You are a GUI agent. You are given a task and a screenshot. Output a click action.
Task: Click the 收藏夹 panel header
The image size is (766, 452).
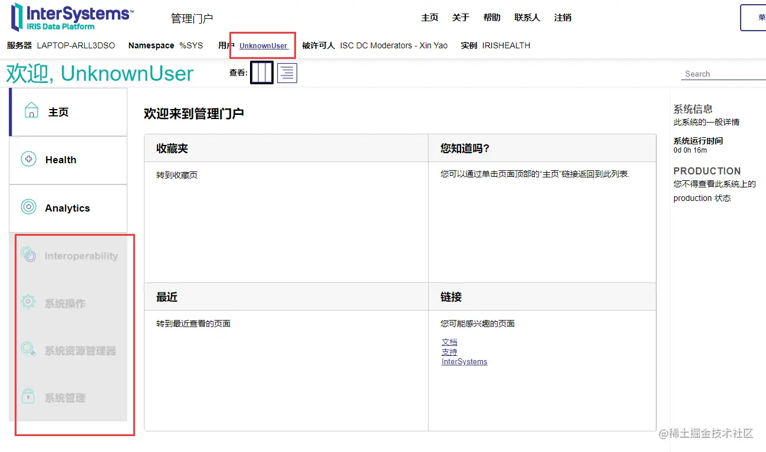coord(286,148)
